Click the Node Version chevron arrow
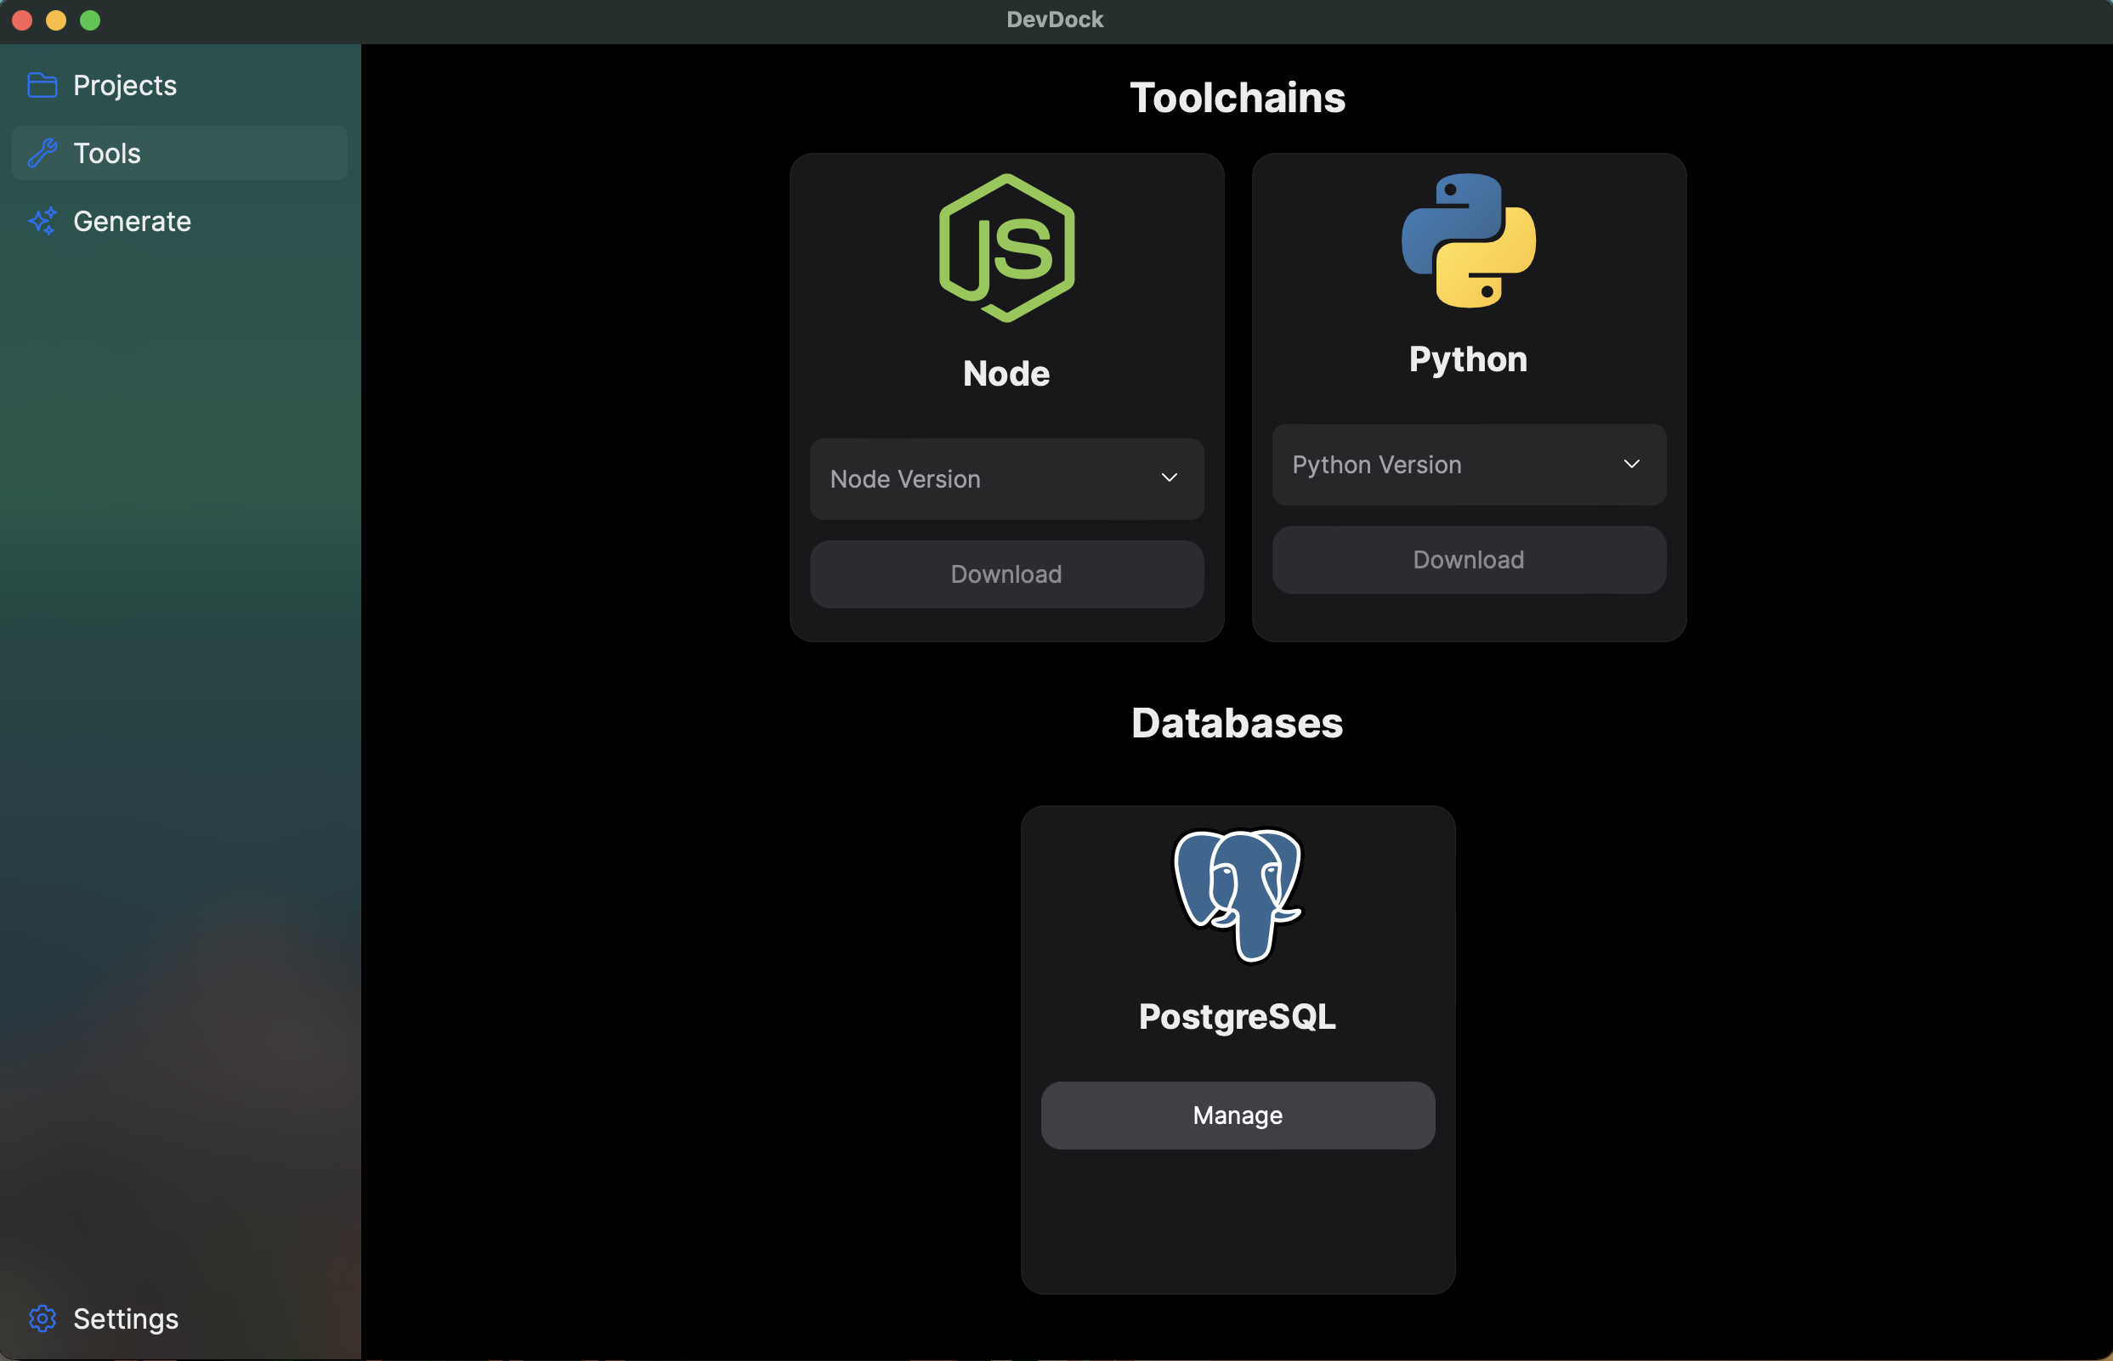The image size is (2113, 1361). pos(1169,478)
